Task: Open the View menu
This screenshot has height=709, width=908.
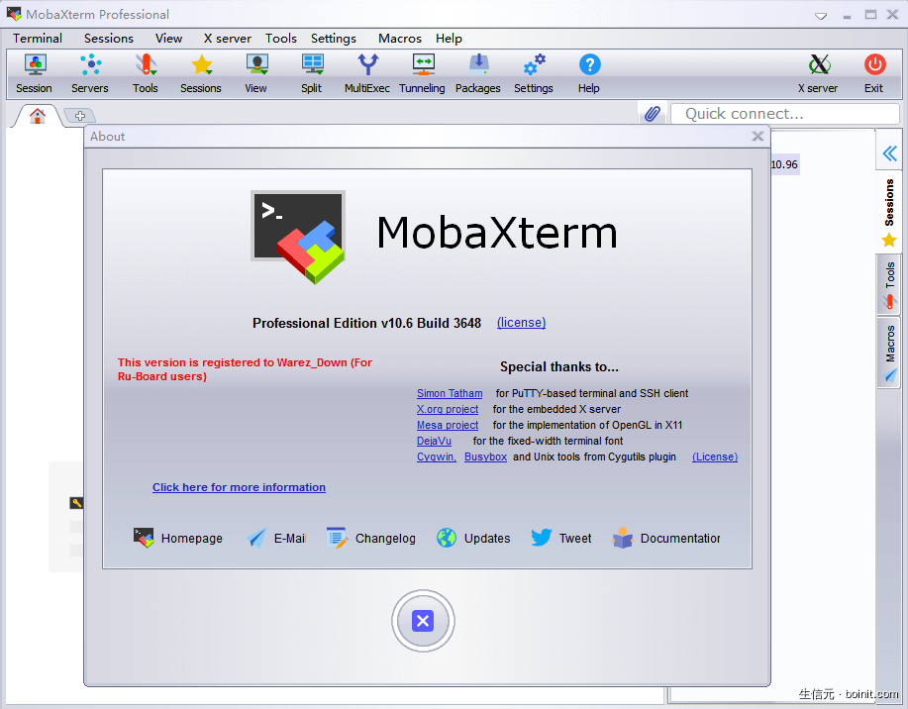Action: click(168, 39)
